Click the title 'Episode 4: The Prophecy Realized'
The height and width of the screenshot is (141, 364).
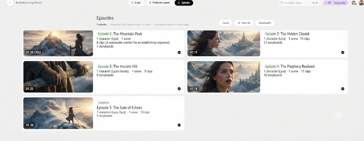289,67
